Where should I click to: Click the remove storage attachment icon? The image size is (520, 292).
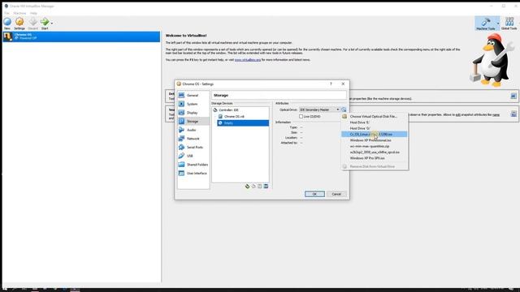[x=266, y=187]
